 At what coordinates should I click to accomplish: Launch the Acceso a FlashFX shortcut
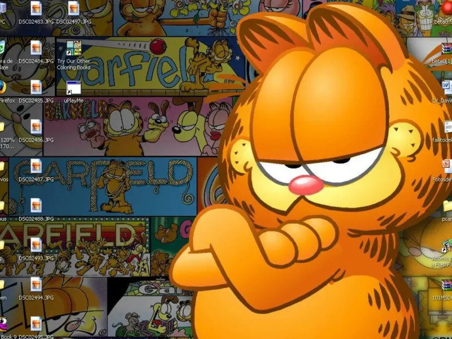pos(447,246)
